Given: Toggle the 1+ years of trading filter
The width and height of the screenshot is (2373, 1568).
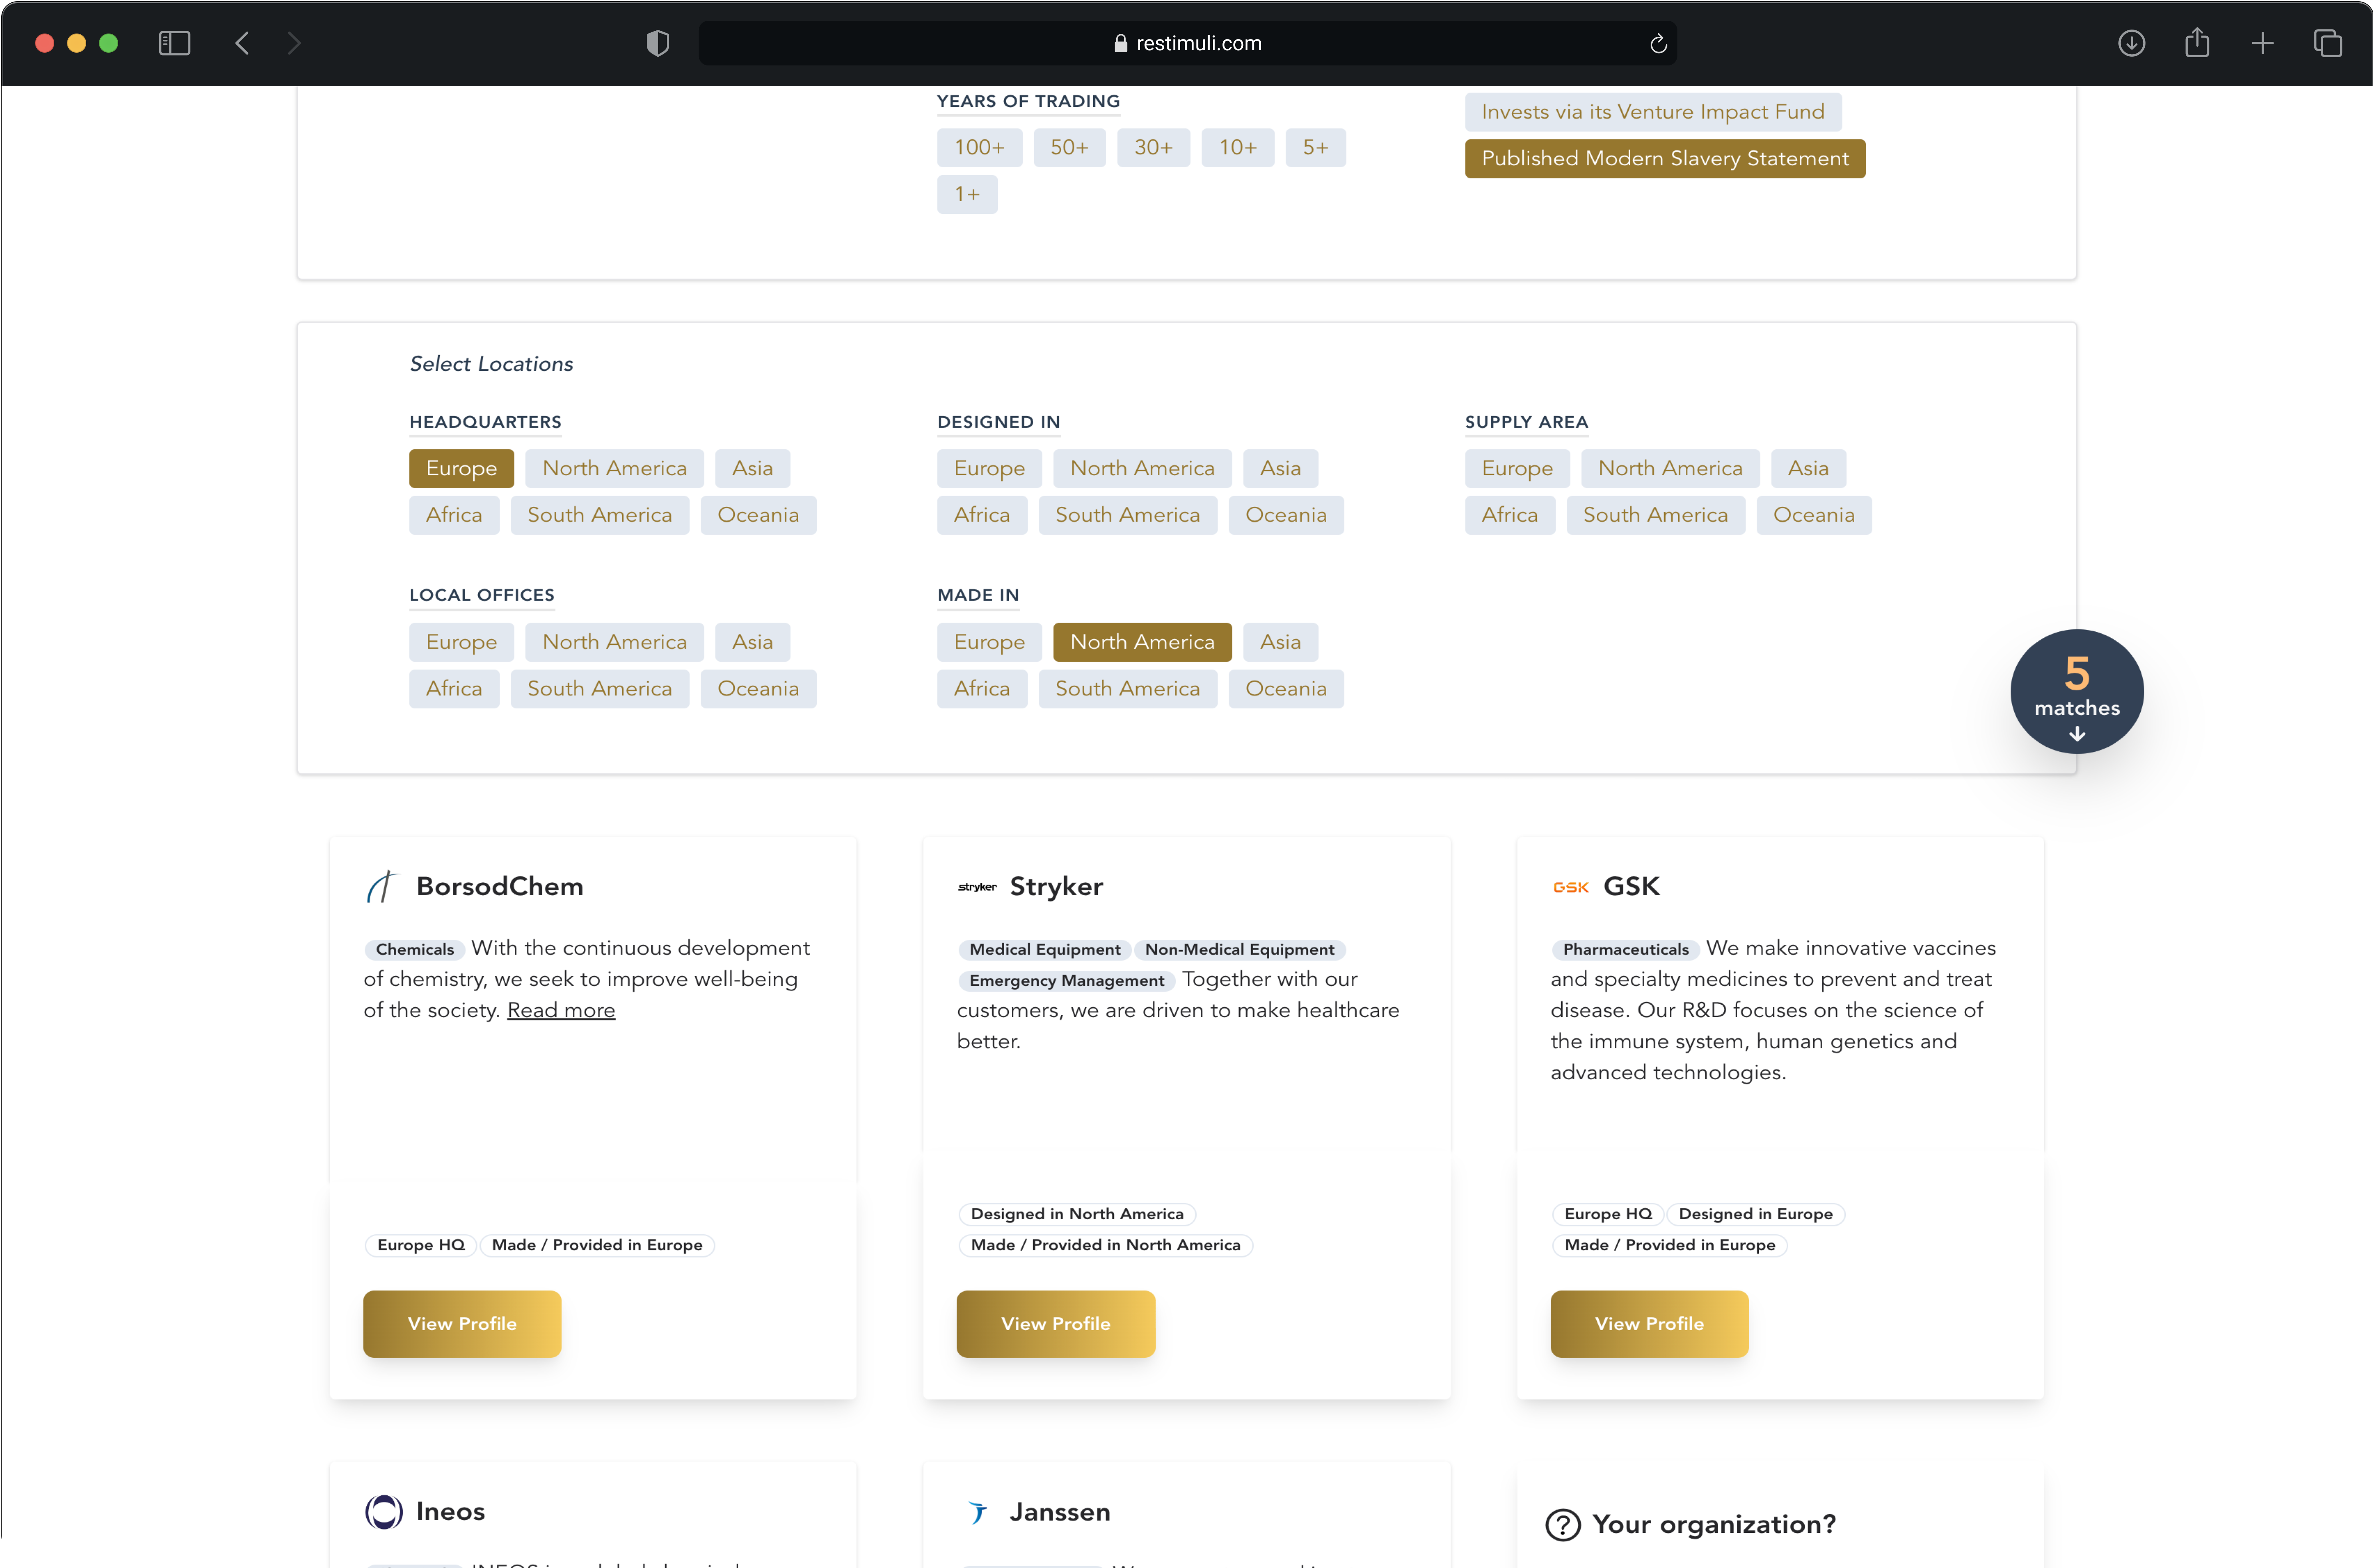Looking at the screenshot, I should [x=967, y=194].
